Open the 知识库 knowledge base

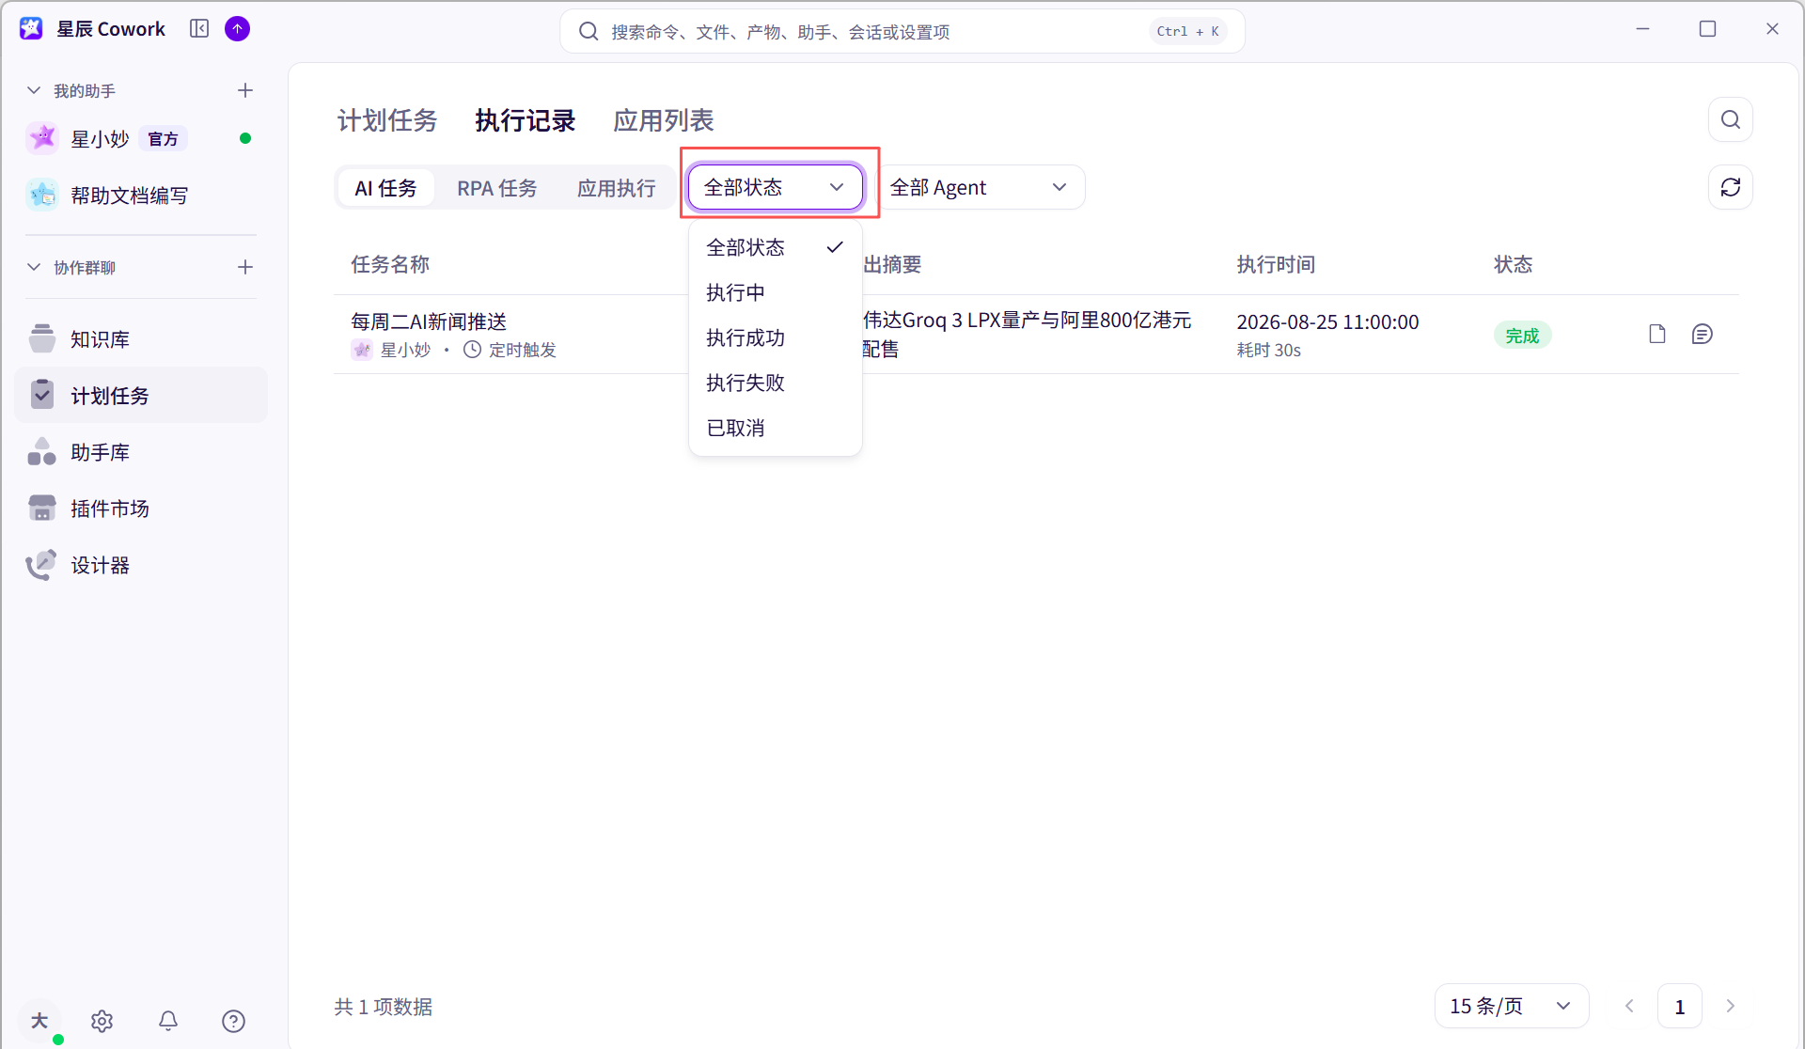pos(141,339)
